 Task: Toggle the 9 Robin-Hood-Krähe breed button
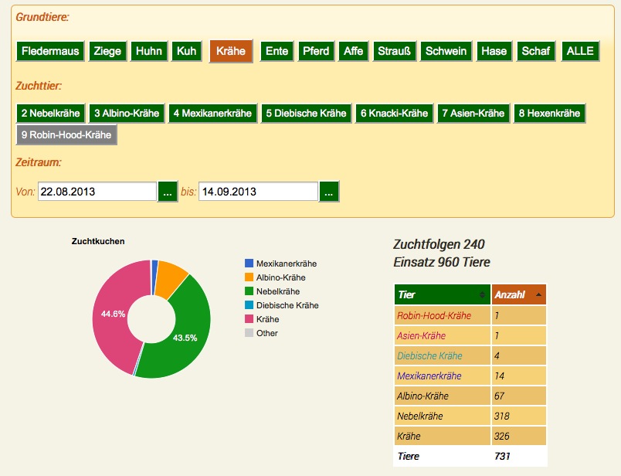tap(66, 134)
